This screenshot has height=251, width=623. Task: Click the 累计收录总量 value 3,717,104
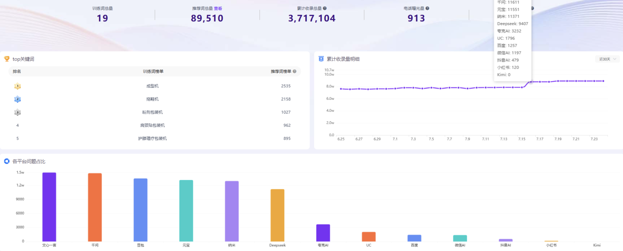coord(312,18)
